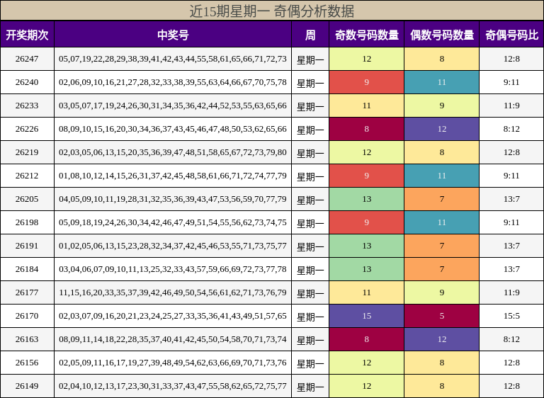Click 星期一 in row 26149
The image size is (544, 398).
point(310,387)
